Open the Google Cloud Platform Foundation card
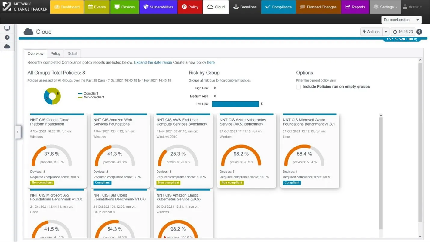Screen dimensions: 430x242 pos(57,151)
